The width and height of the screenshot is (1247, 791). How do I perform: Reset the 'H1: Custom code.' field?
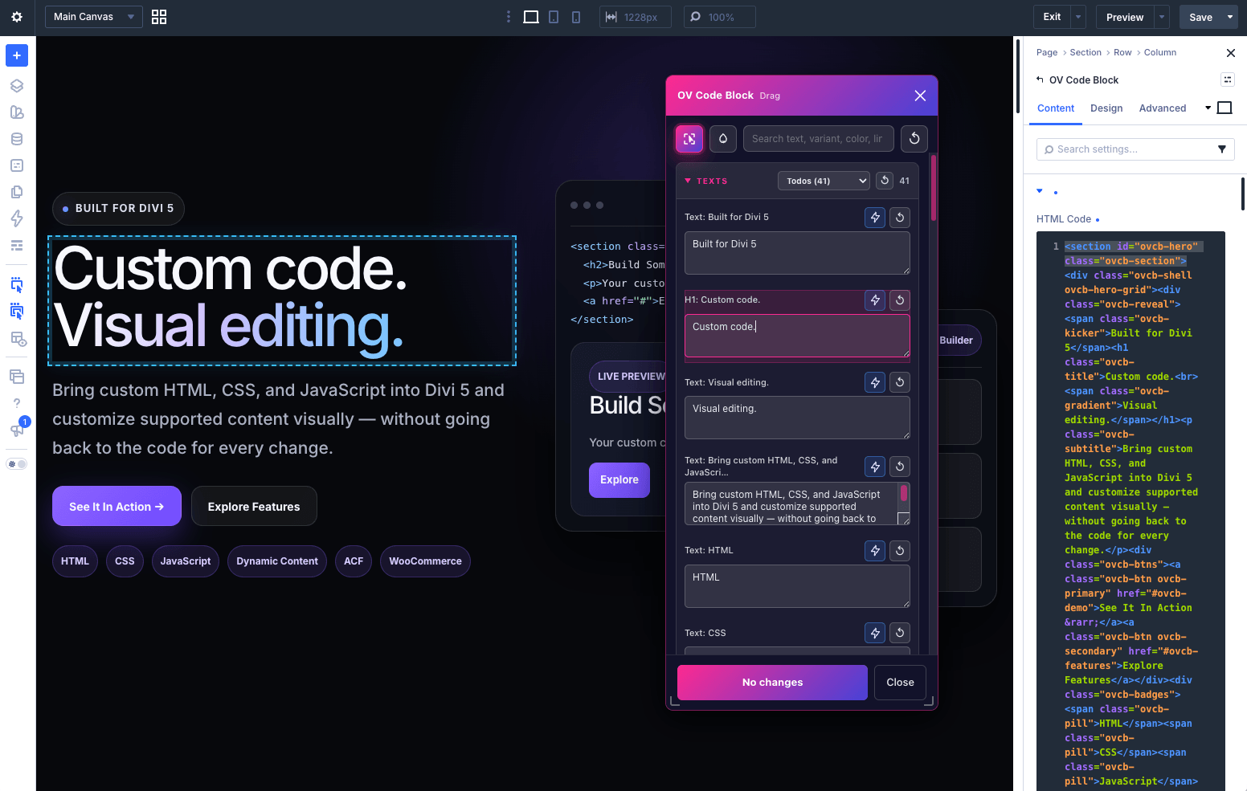[900, 300]
